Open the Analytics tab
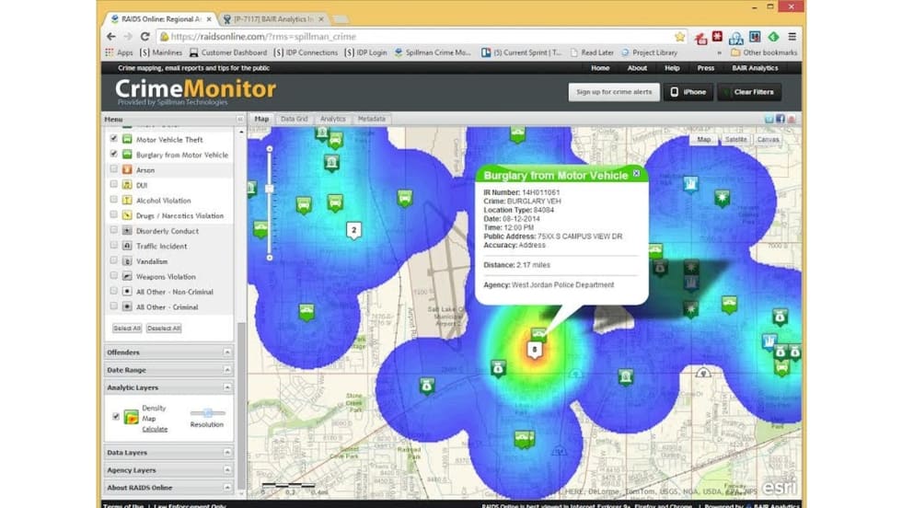Image resolution: width=902 pixels, height=508 pixels. tap(332, 119)
